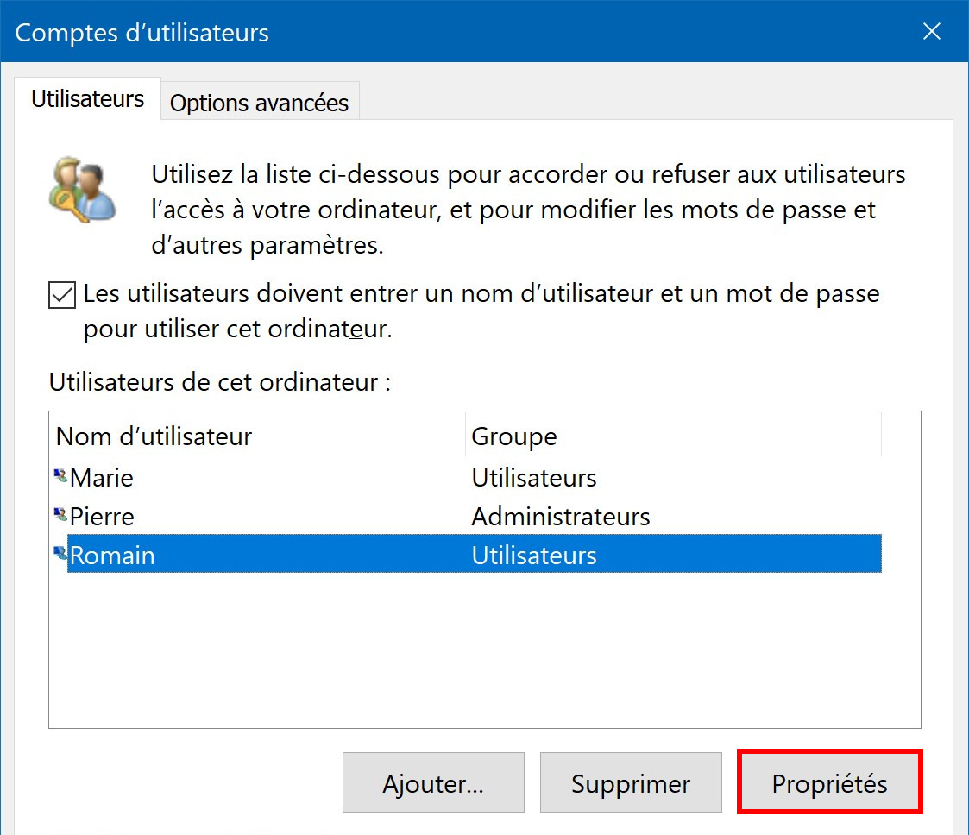The image size is (969, 835).
Task: Click the password requirement checkbox label text
Action: 481,311
